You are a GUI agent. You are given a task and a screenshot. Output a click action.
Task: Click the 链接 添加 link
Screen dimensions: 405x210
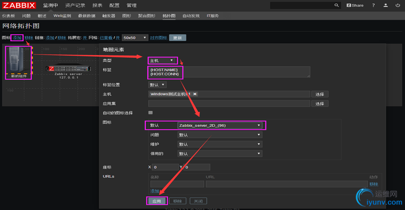coord(50,38)
